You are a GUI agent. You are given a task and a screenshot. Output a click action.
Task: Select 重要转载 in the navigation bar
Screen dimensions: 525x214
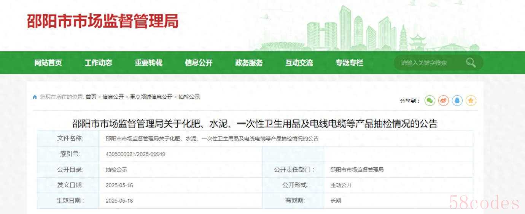(x=148, y=63)
